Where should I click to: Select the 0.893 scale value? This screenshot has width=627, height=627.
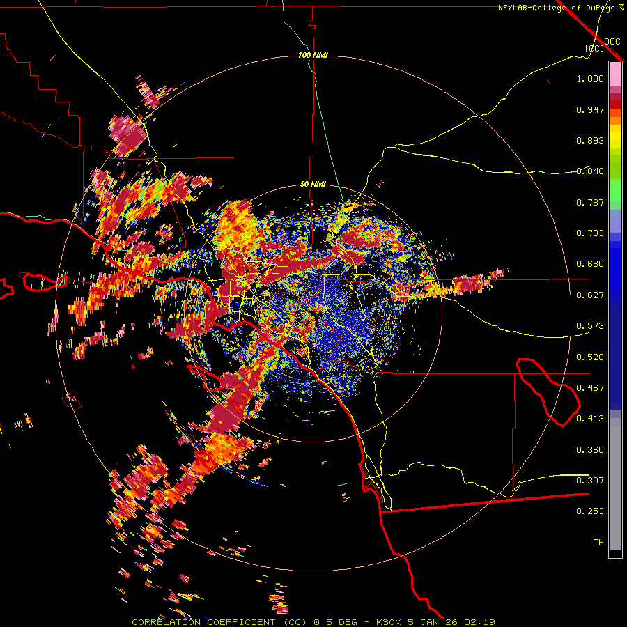pyautogui.click(x=590, y=140)
